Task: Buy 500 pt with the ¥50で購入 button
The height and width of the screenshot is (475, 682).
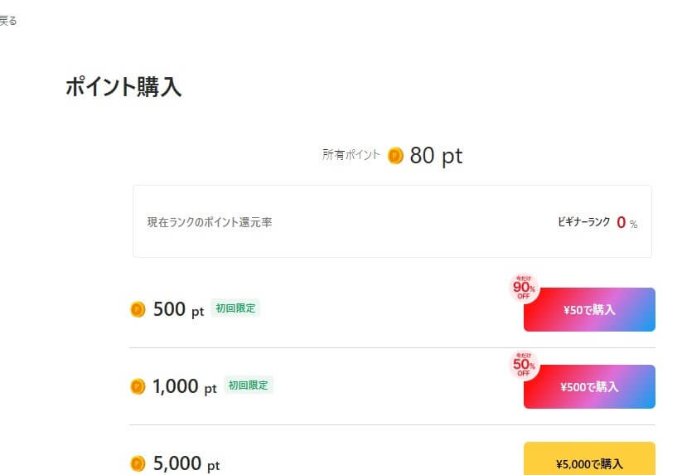Action: pos(589,310)
